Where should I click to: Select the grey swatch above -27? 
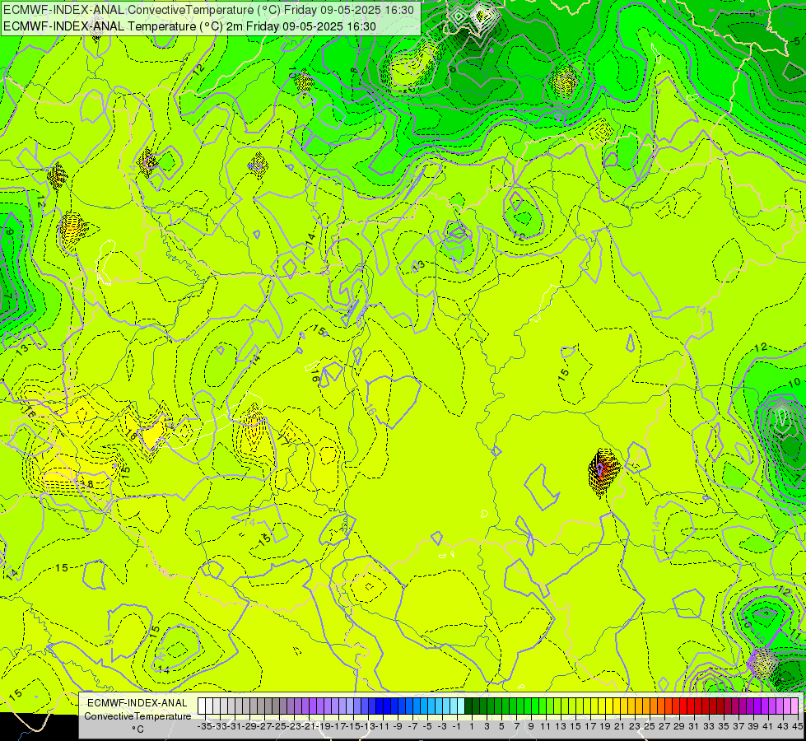(261, 706)
